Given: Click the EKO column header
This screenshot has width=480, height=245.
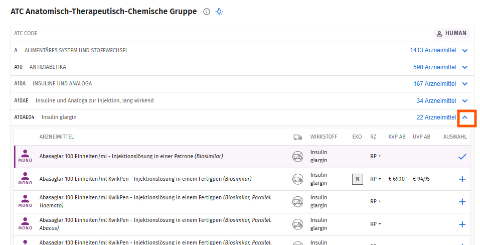Looking at the screenshot, I should click(357, 137).
